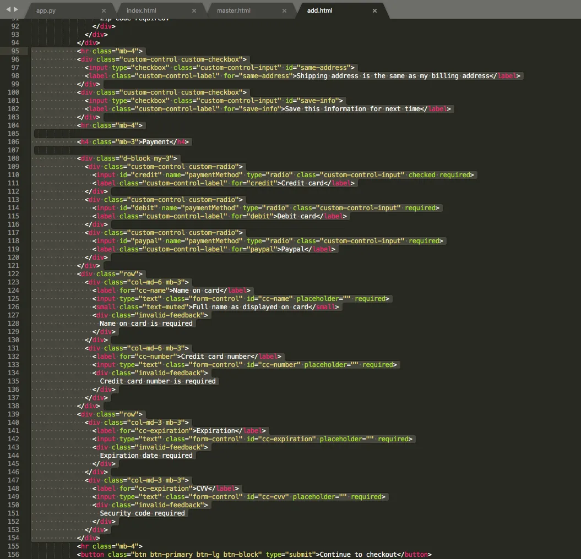581x559 pixels.
Task: Click type="submit" attribute on line 156
Action: pos(291,555)
